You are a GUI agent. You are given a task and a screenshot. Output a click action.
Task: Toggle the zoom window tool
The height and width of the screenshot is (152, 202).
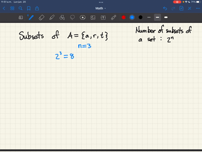tap(21, 17)
